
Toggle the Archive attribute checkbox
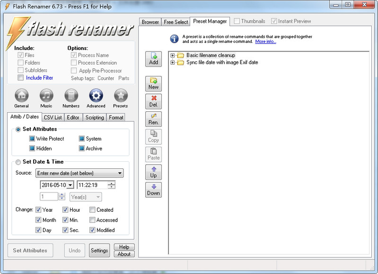[x=82, y=148]
